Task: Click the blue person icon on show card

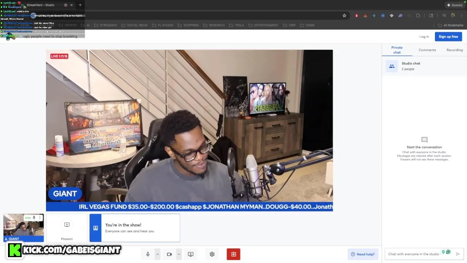Action: pos(95,228)
